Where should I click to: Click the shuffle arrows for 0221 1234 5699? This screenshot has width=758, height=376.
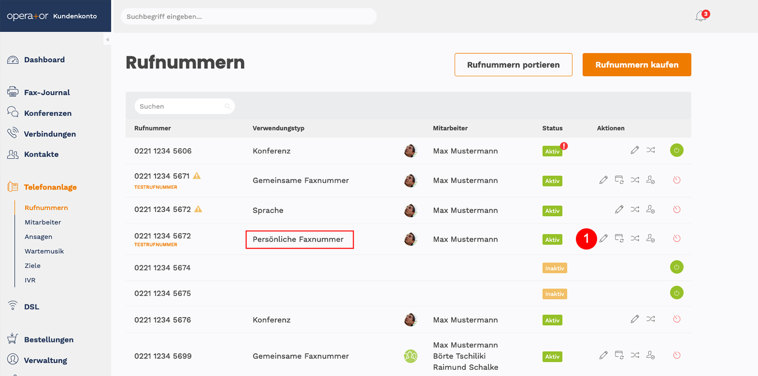(x=635, y=355)
